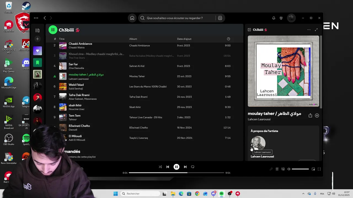Show hidden tray icons chevron

(x=303, y=194)
